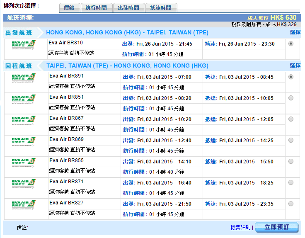This screenshot has width=305, height=238.
Task: Click EVA Air logo for flight BR891
Action: tap(24, 78)
